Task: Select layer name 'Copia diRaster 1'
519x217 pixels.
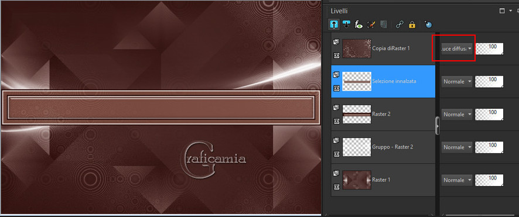Action: coord(391,49)
